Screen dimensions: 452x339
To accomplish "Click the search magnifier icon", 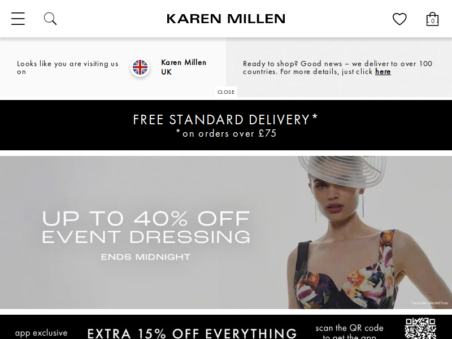I will click(x=50, y=19).
